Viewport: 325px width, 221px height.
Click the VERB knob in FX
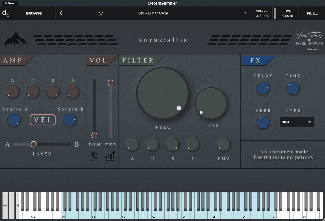pyautogui.click(x=262, y=123)
